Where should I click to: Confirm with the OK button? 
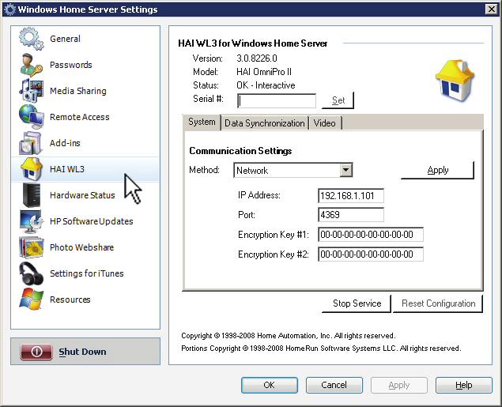pos(270,385)
